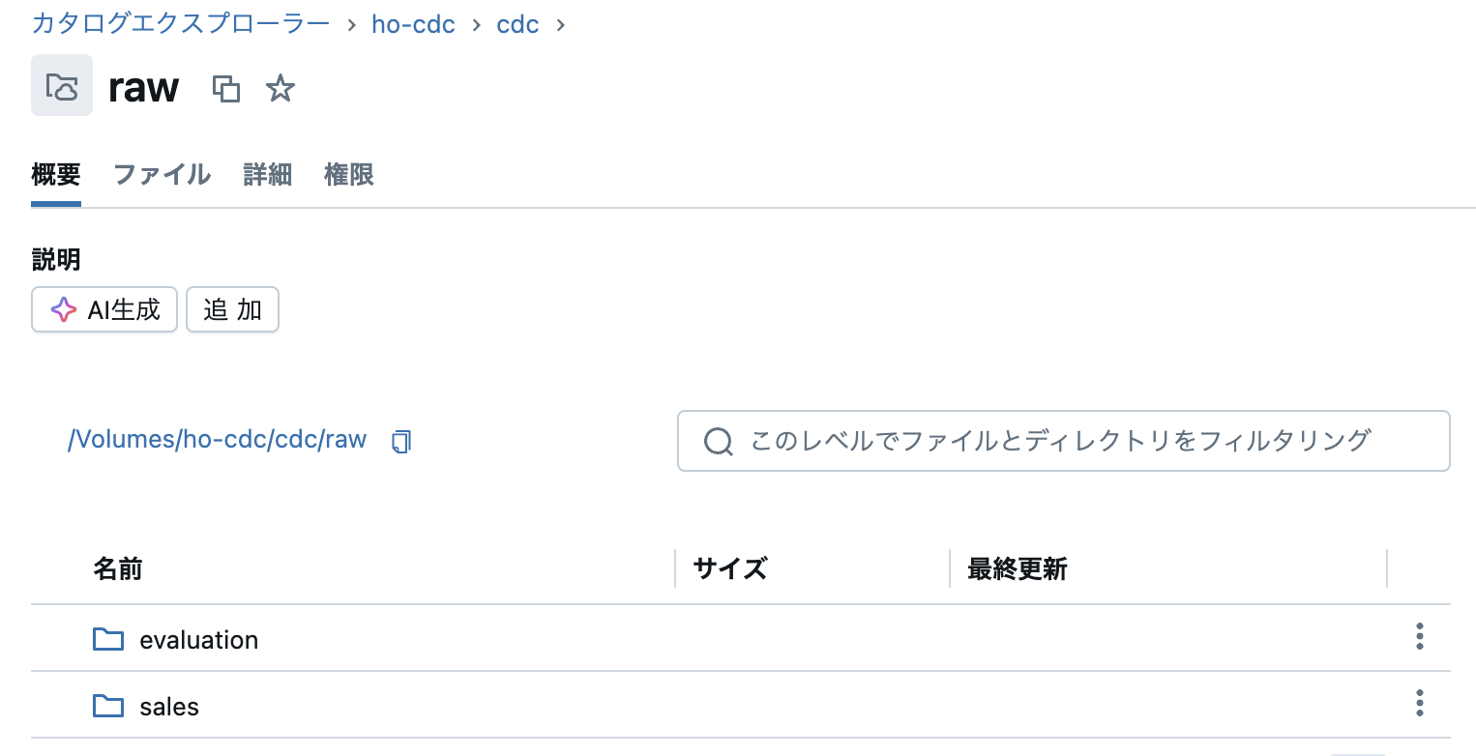This screenshot has height=756, width=1476.
Task: Open the 権限 tab
Action: click(348, 175)
